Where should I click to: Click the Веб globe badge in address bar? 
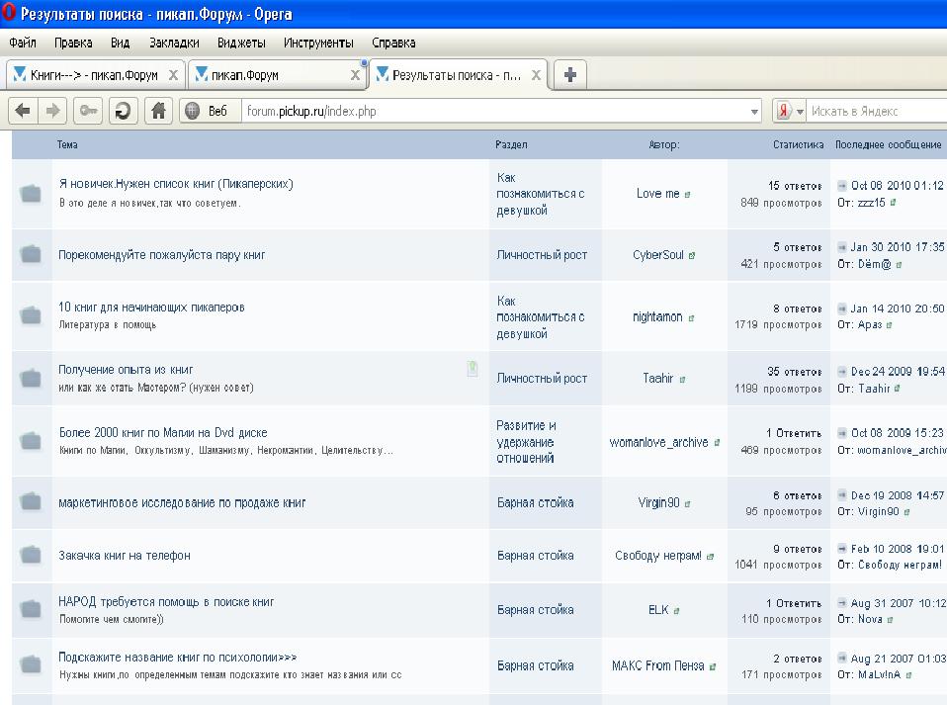coord(209,112)
